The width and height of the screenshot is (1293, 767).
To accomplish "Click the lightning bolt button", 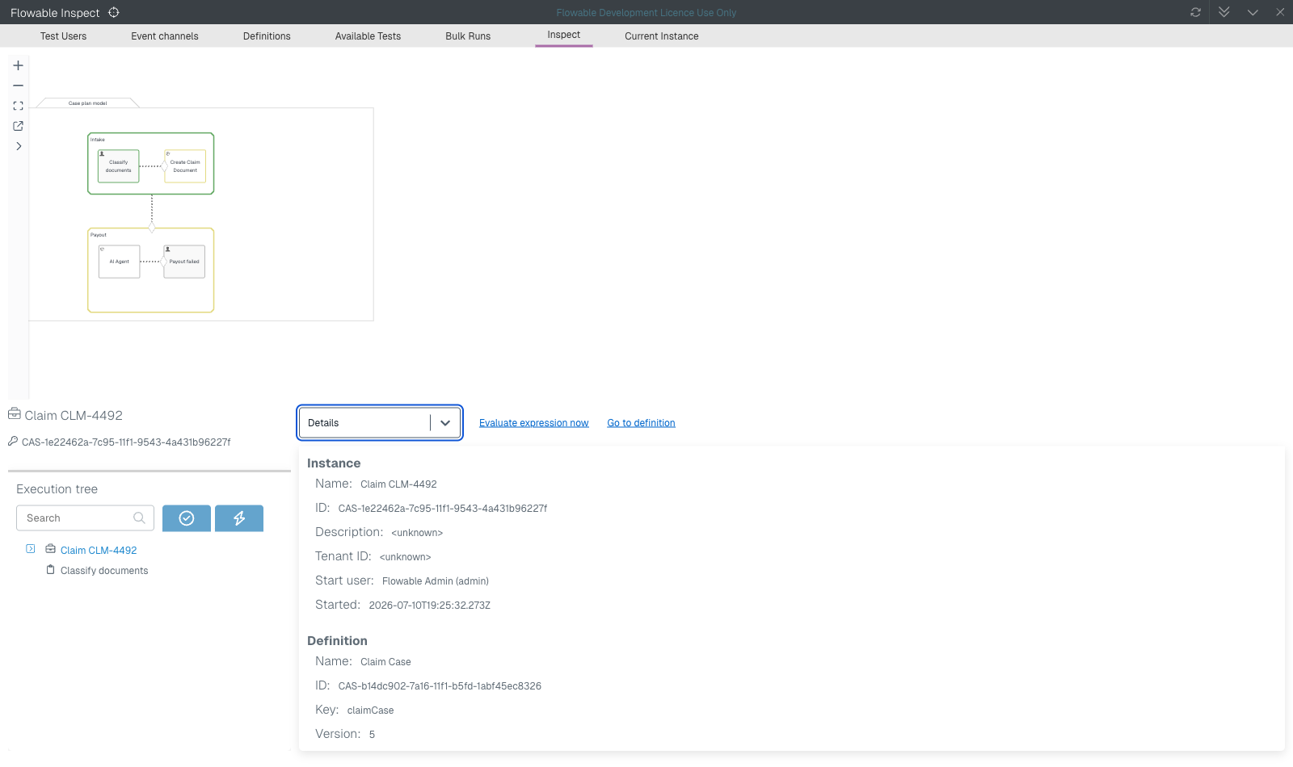I will pyautogui.click(x=239, y=518).
